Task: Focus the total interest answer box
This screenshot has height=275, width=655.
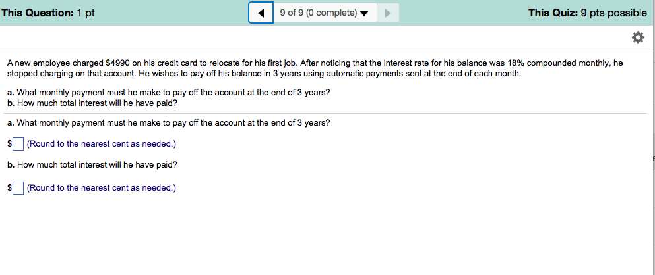Action: click(18, 188)
